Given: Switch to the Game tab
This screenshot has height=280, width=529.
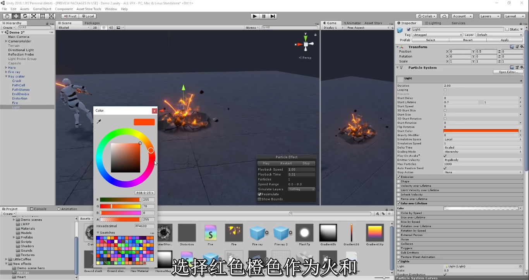Looking at the screenshot, I should (x=331, y=23).
